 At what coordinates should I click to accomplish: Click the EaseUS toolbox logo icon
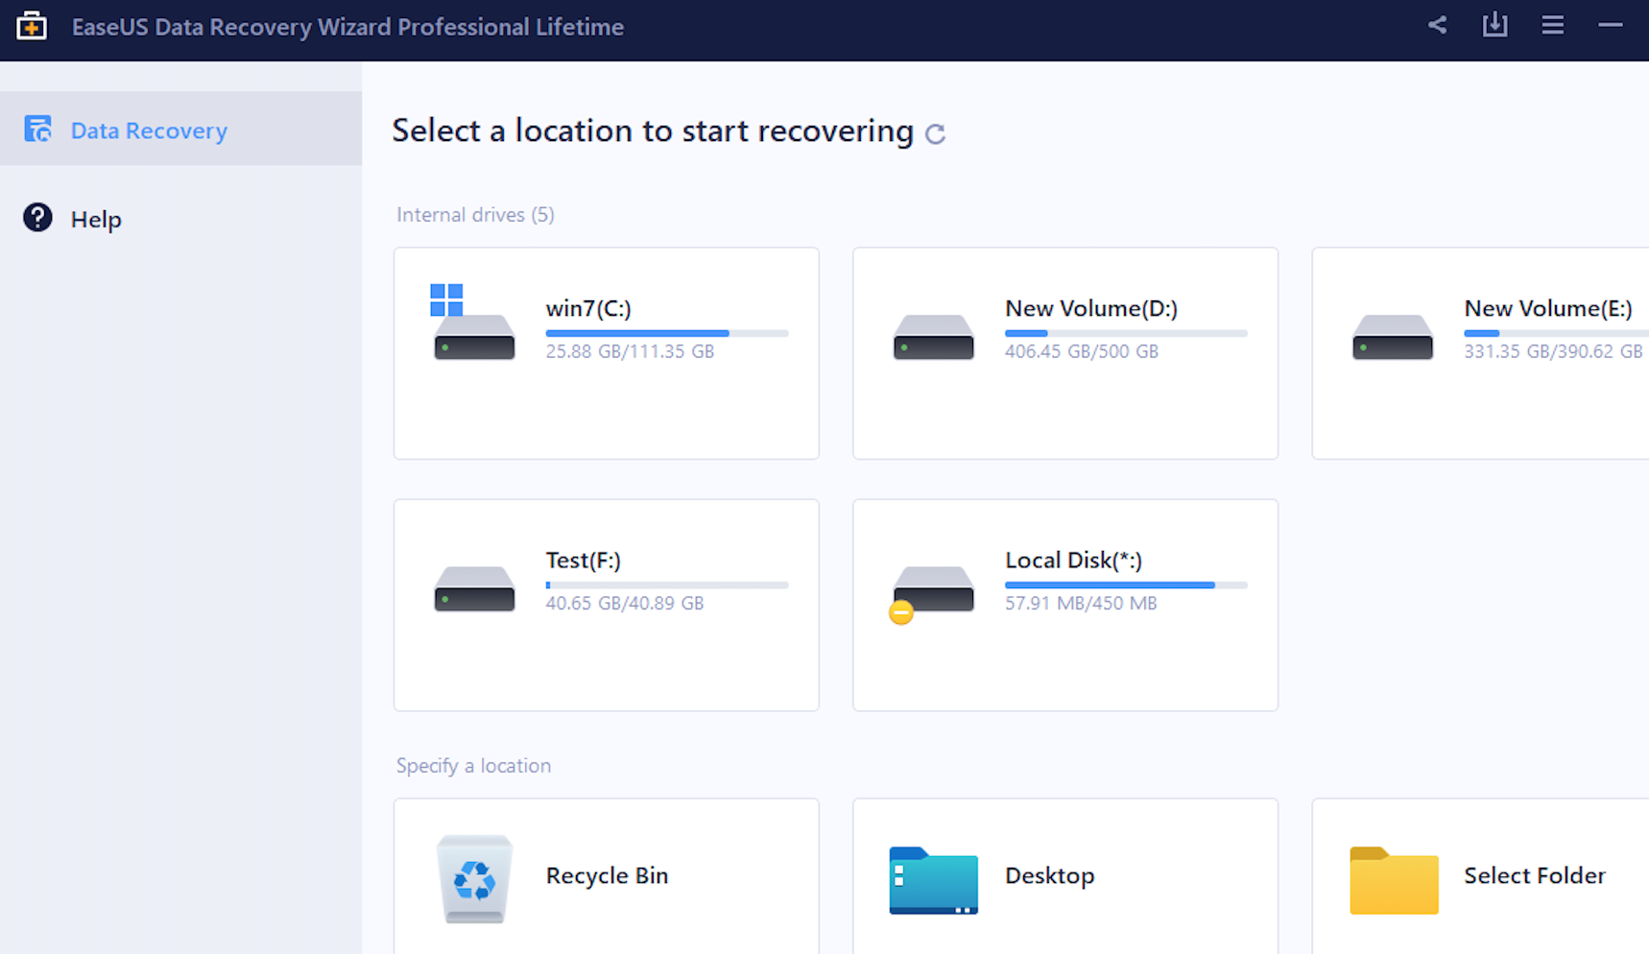click(32, 26)
